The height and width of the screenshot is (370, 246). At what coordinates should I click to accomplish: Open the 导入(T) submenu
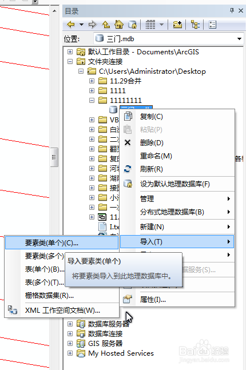(x=177, y=242)
